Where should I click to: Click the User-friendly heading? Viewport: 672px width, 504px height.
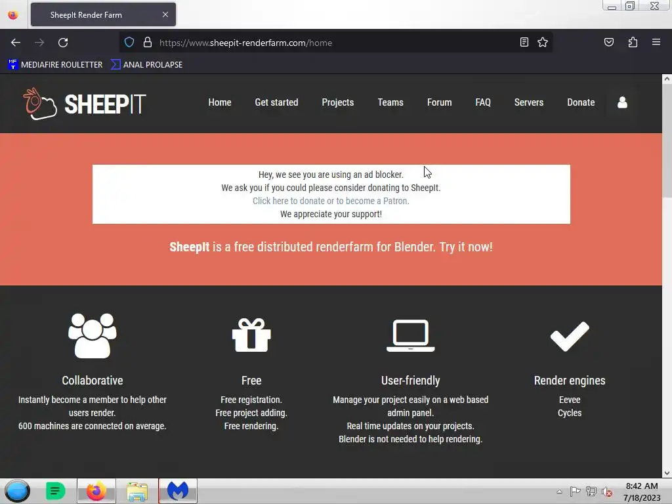tap(411, 381)
